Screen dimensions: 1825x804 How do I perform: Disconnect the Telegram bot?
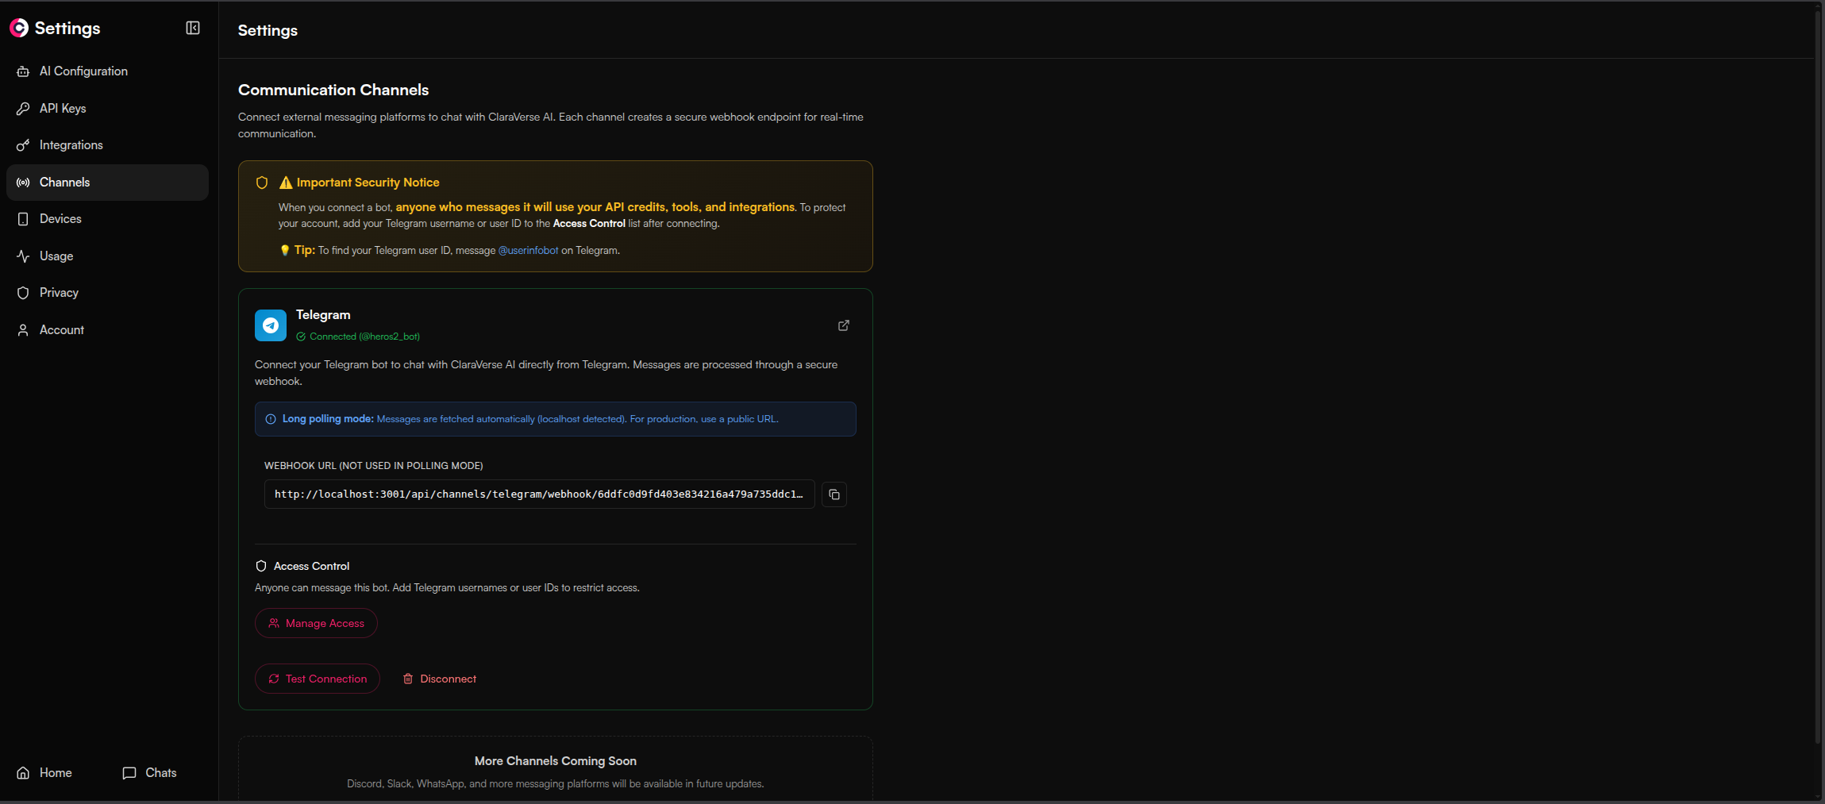(439, 679)
